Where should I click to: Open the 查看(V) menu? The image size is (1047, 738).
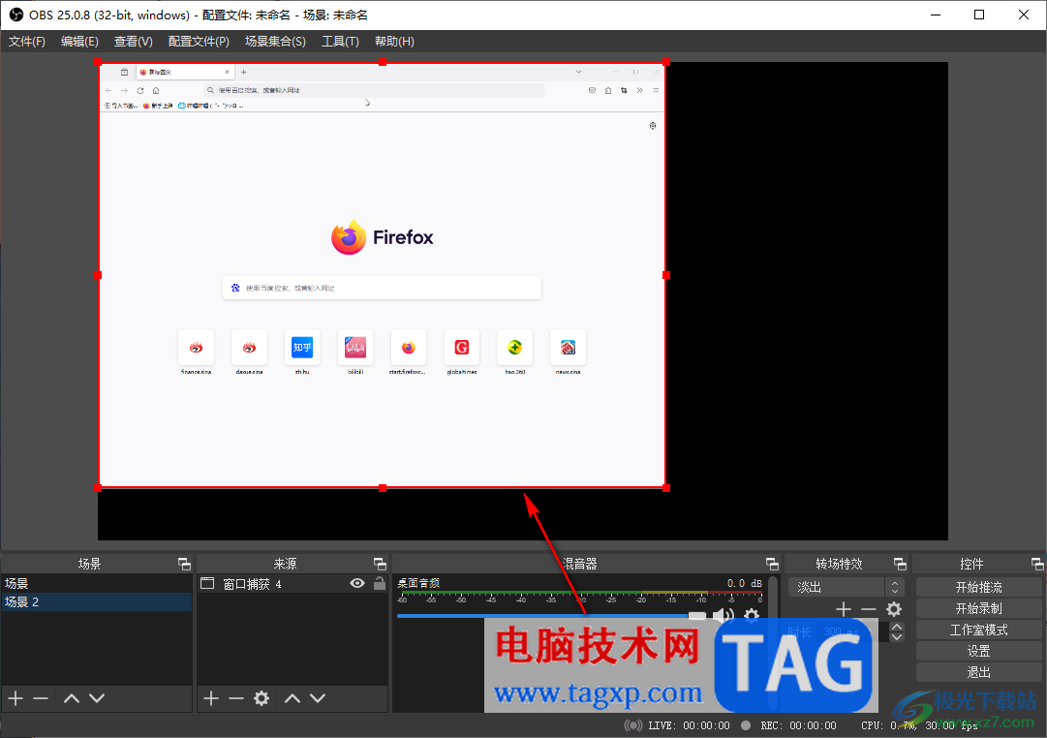click(x=134, y=42)
